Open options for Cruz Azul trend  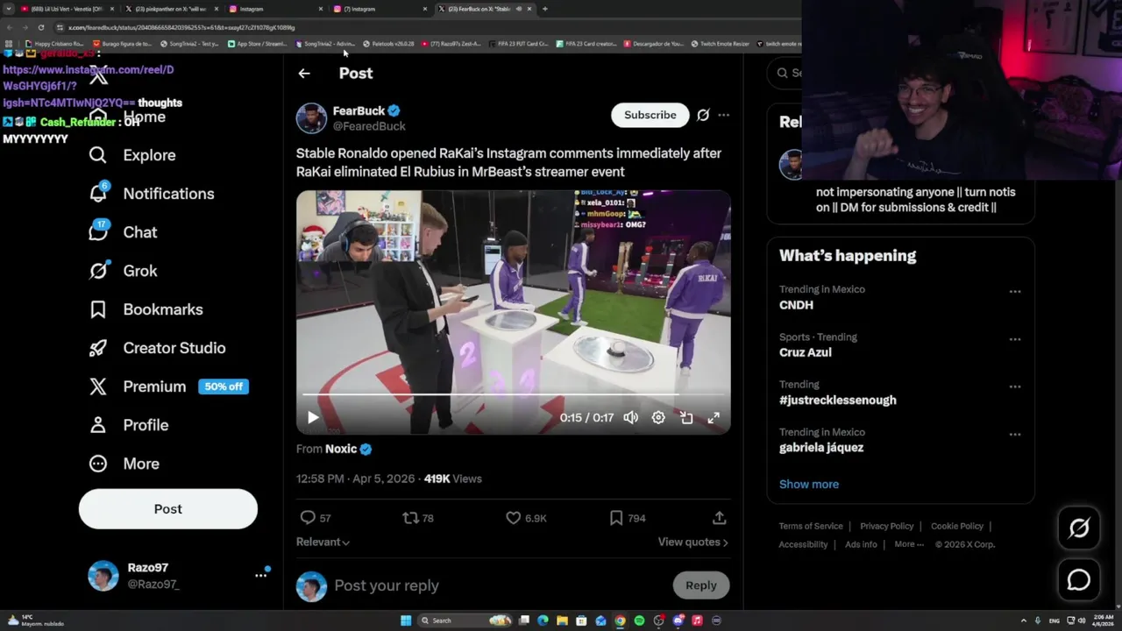click(1015, 339)
